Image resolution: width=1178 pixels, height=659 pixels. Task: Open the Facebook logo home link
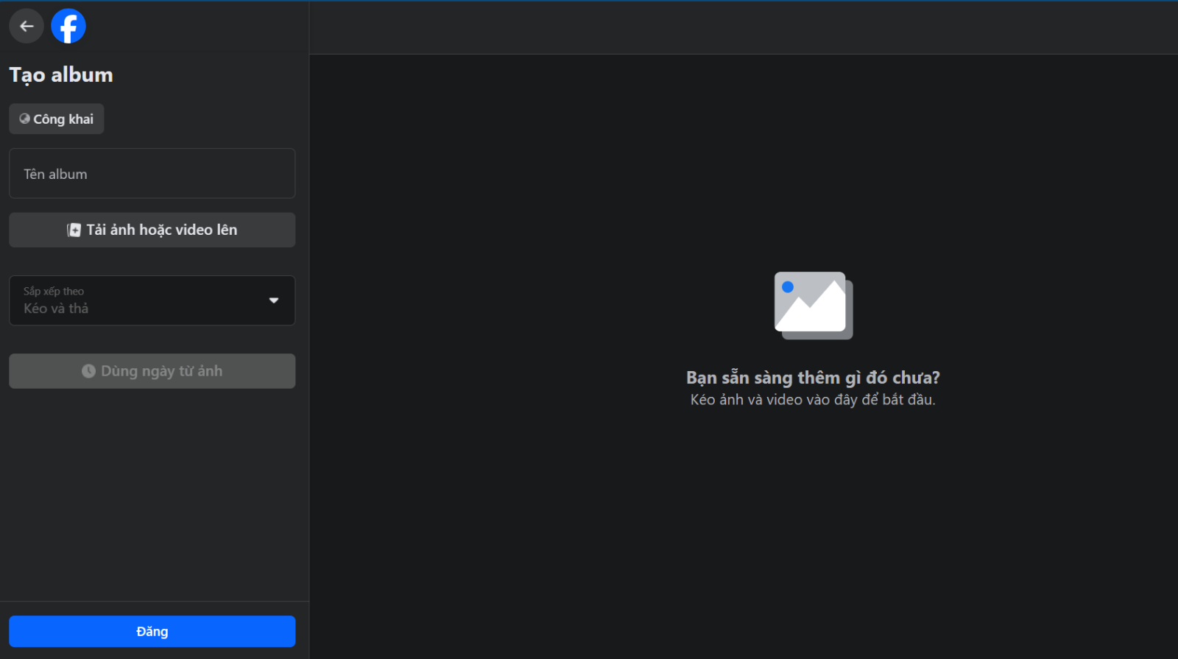pyautogui.click(x=68, y=27)
